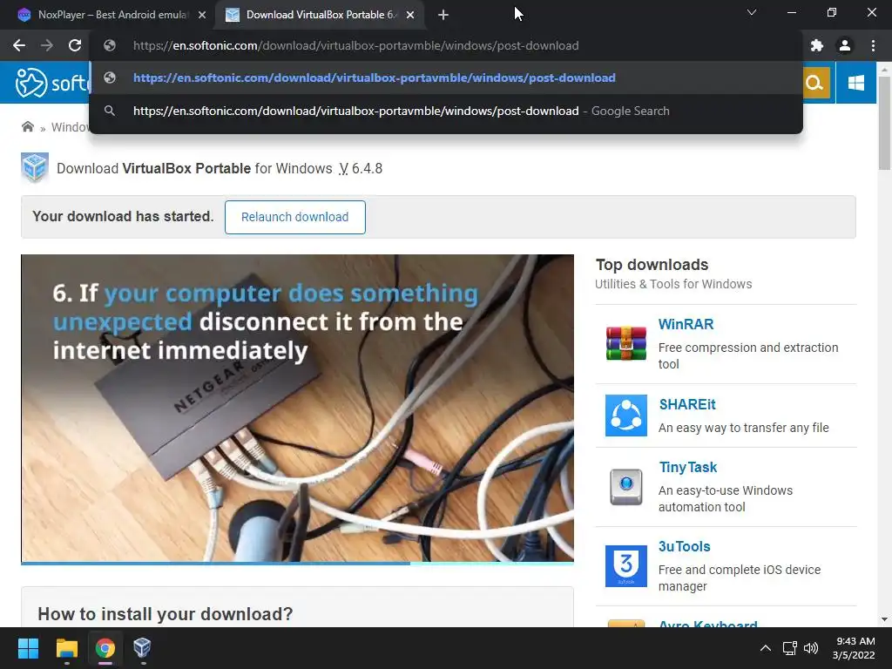The width and height of the screenshot is (892, 669).
Task: Click the scrollbar down arrow
Action: (884, 619)
